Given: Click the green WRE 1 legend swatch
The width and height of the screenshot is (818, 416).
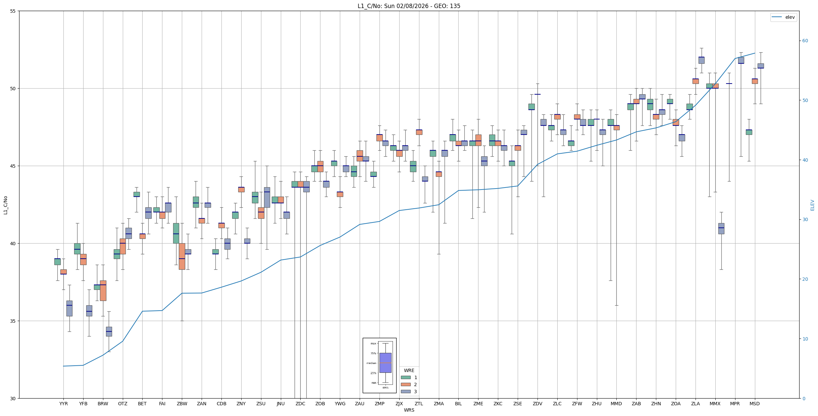Looking at the screenshot, I should 406,377.
